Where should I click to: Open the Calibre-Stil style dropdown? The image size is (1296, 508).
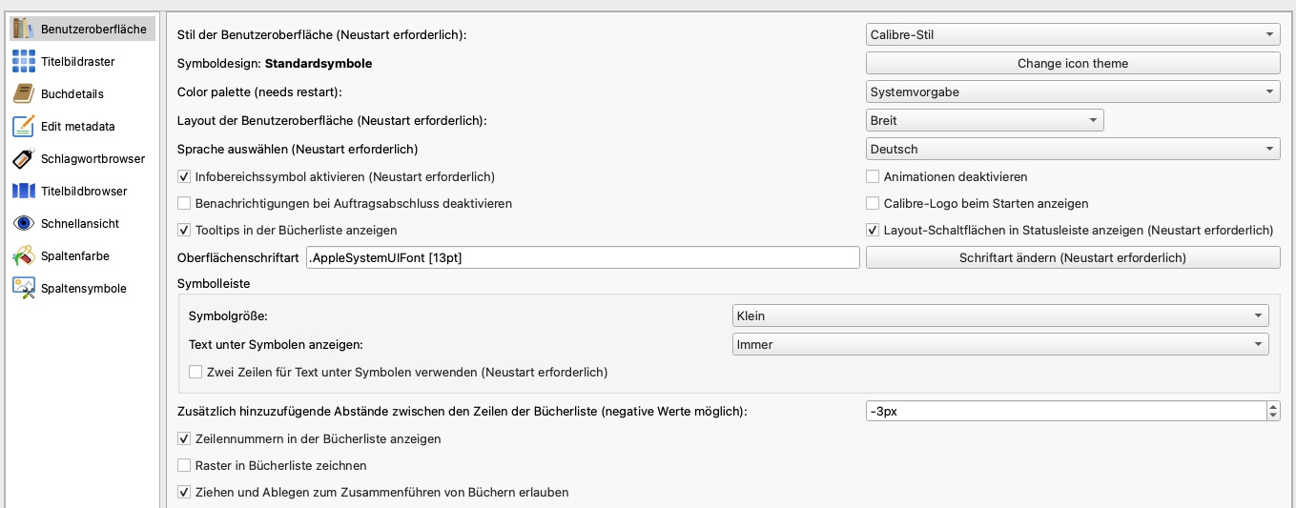1072,35
